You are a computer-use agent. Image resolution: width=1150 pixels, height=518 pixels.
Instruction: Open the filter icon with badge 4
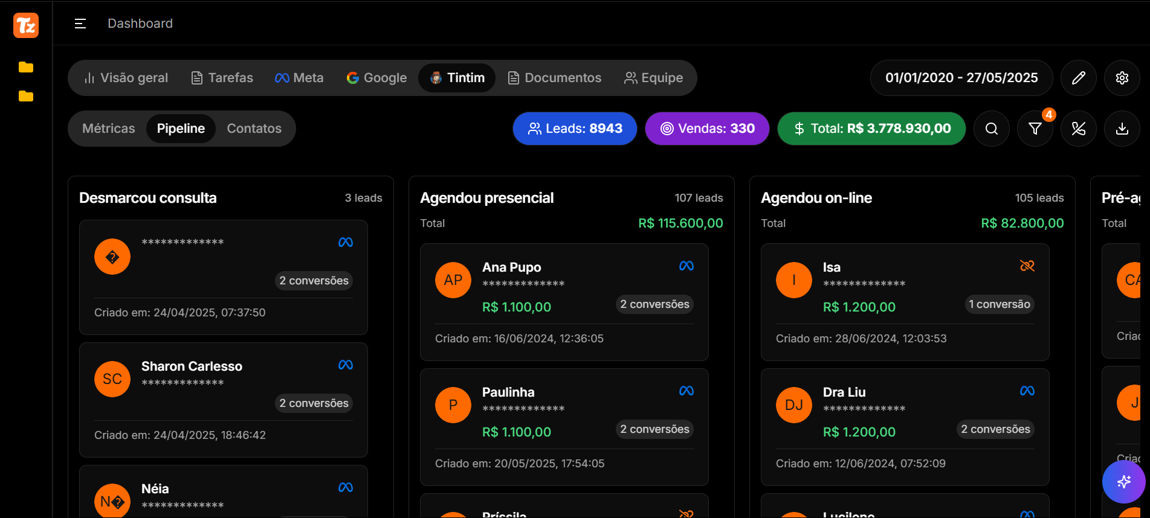tap(1035, 129)
